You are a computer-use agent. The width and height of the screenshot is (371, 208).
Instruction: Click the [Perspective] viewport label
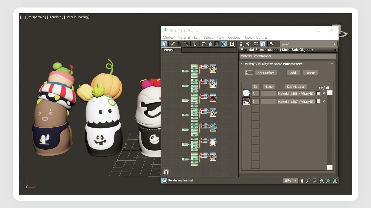tap(36, 17)
